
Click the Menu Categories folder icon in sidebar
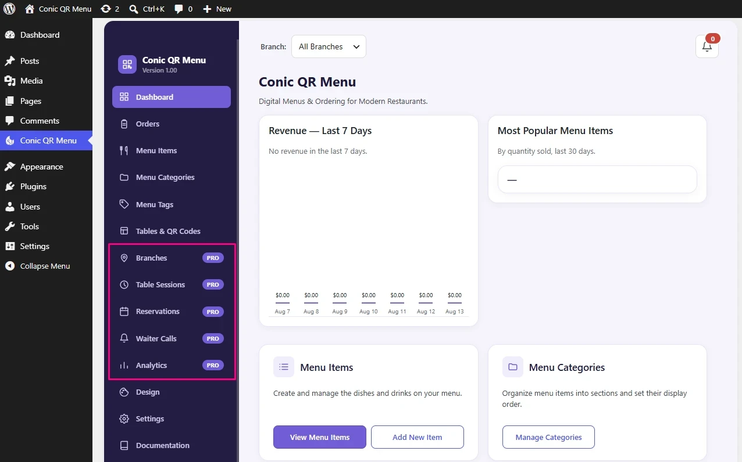(x=124, y=177)
